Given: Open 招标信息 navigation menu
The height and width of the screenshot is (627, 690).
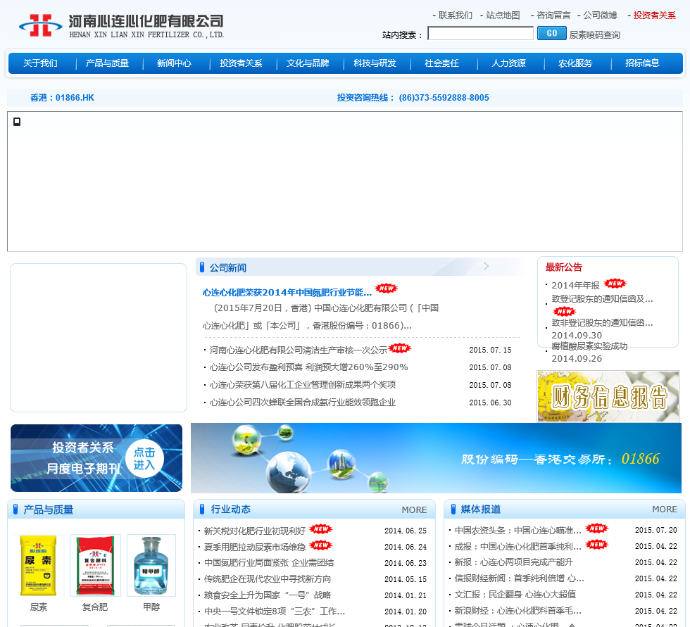Looking at the screenshot, I should point(642,63).
